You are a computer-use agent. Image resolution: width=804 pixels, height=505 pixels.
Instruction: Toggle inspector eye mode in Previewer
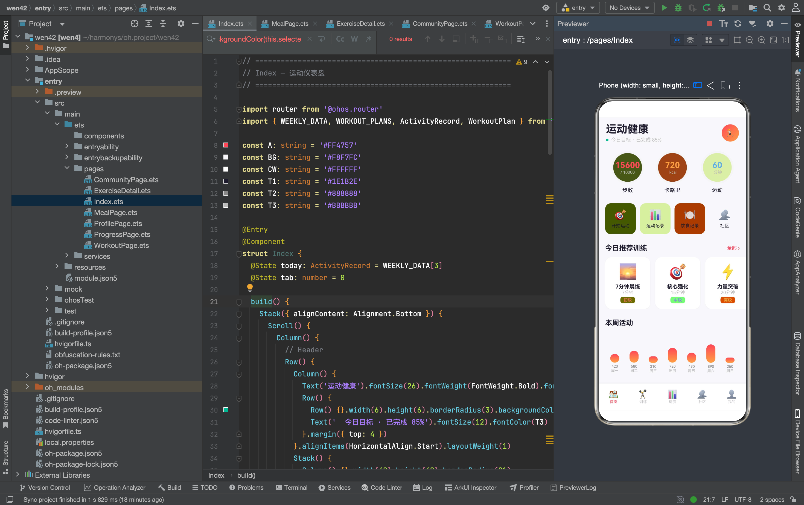(x=677, y=40)
